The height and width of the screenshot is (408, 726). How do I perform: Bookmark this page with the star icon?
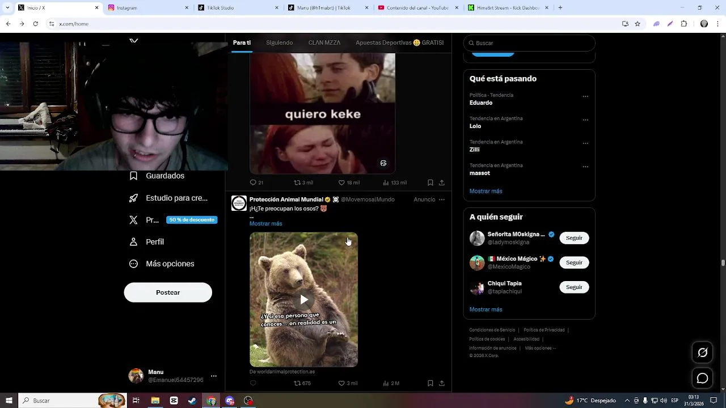[638, 24]
